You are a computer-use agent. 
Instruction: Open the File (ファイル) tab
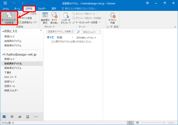point(5,9)
